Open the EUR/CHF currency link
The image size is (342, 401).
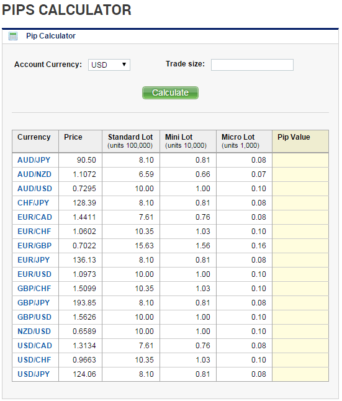[x=34, y=232]
